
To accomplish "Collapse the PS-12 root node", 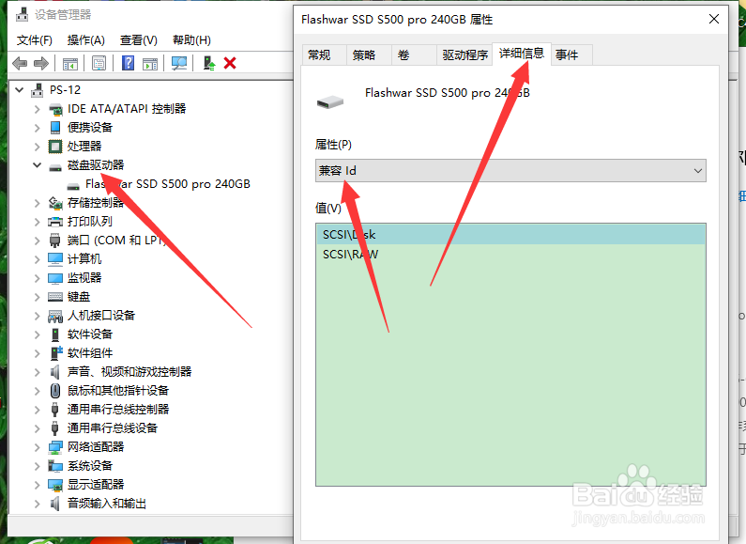I will click(20, 89).
